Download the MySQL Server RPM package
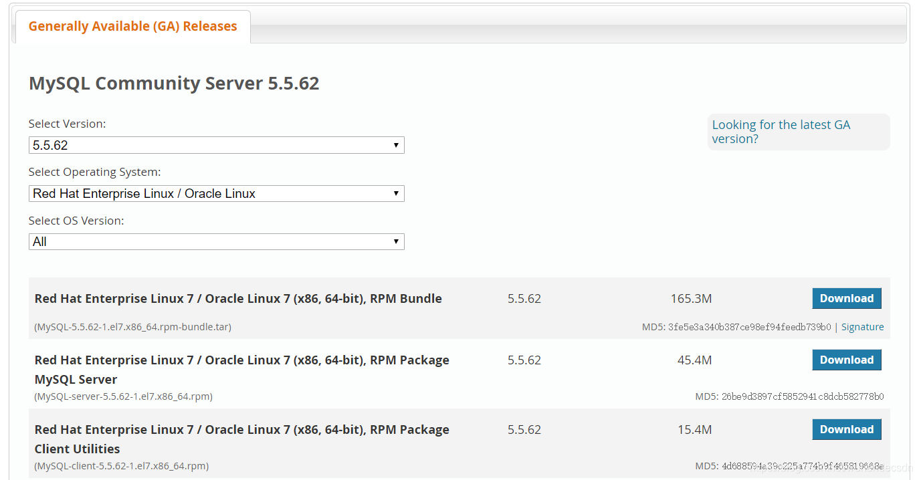This screenshot has width=919, height=480. [x=847, y=360]
